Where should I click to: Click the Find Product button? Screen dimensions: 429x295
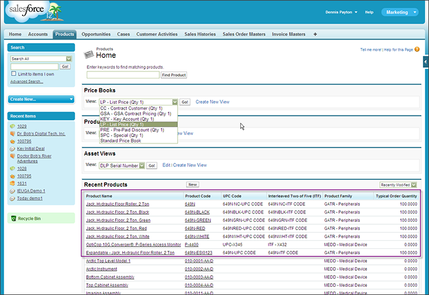(174, 75)
